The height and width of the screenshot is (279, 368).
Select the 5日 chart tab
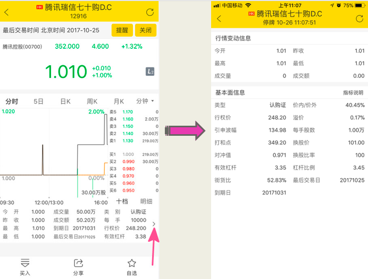pos(38,101)
